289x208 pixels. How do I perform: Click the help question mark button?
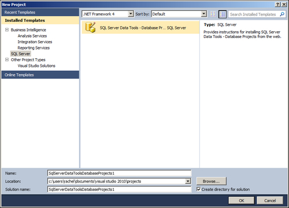(x=277, y=5)
